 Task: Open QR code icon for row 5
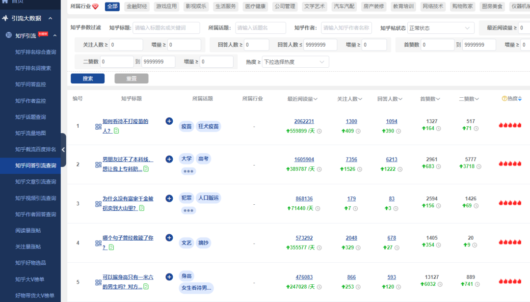click(98, 282)
